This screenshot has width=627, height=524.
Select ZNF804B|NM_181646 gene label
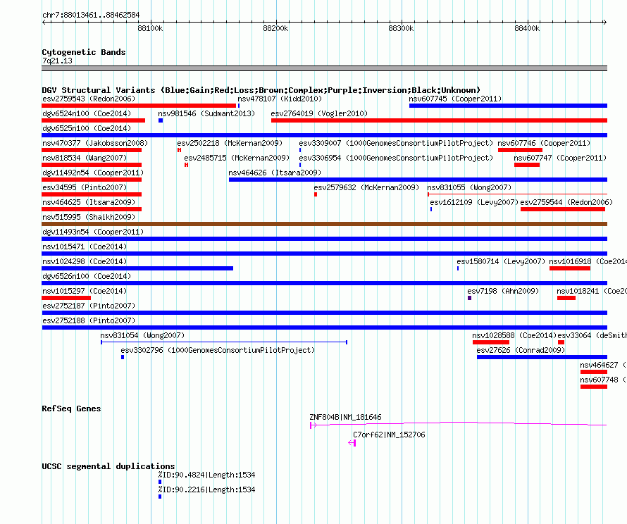pyautogui.click(x=345, y=417)
